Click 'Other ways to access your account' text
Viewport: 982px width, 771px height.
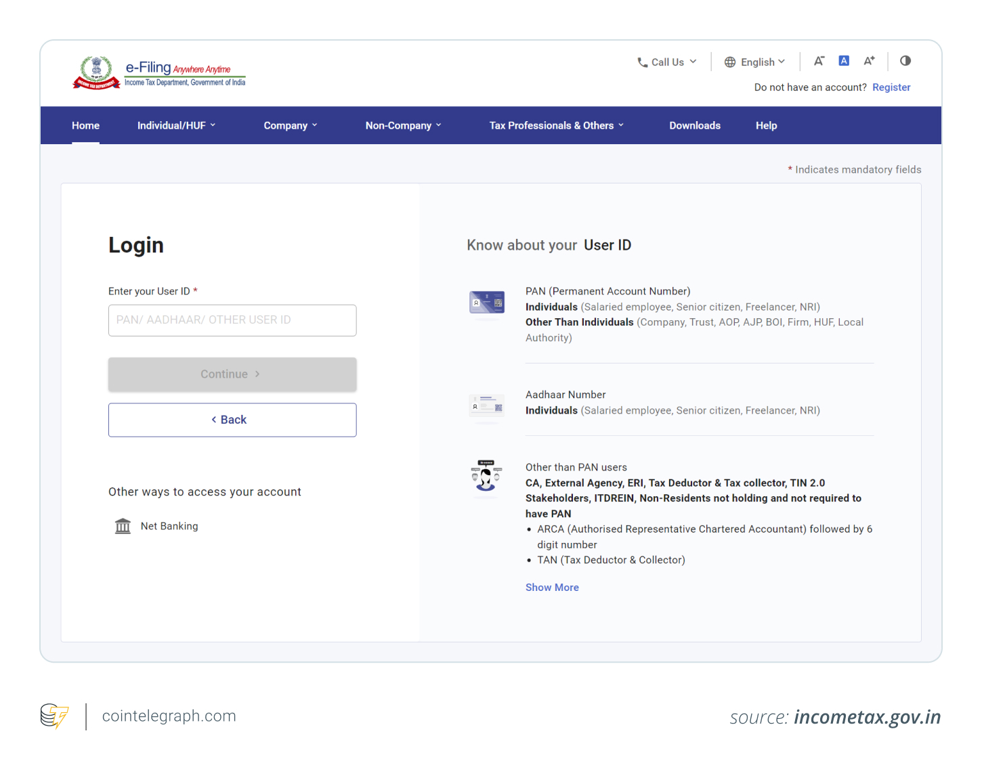coord(205,492)
